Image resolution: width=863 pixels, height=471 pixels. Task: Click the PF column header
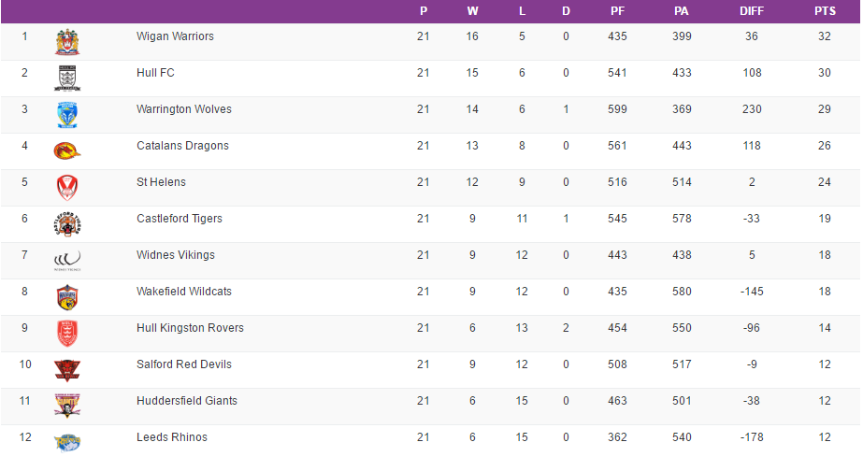point(617,11)
